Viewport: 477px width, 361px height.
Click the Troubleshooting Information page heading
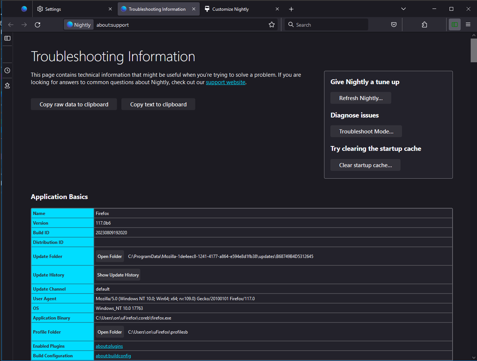point(113,56)
